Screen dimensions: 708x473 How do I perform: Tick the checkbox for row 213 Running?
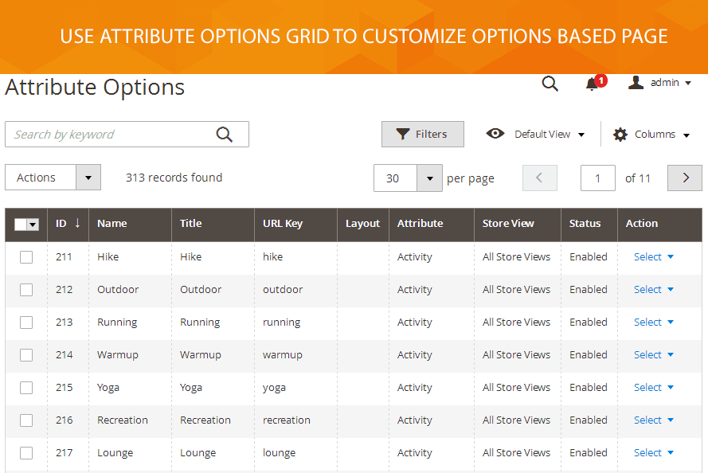[x=26, y=322]
